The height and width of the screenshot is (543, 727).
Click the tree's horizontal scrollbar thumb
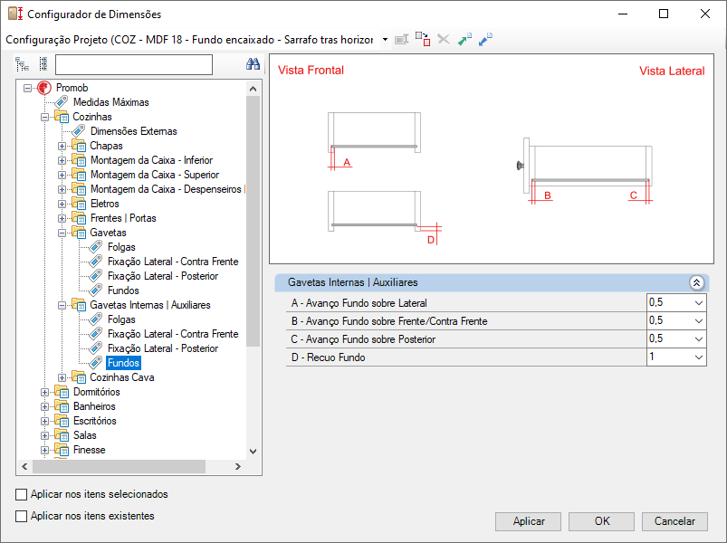tap(119, 467)
